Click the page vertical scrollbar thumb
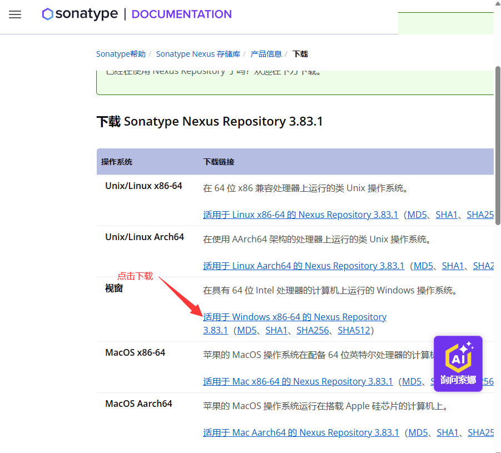 point(498,146)
